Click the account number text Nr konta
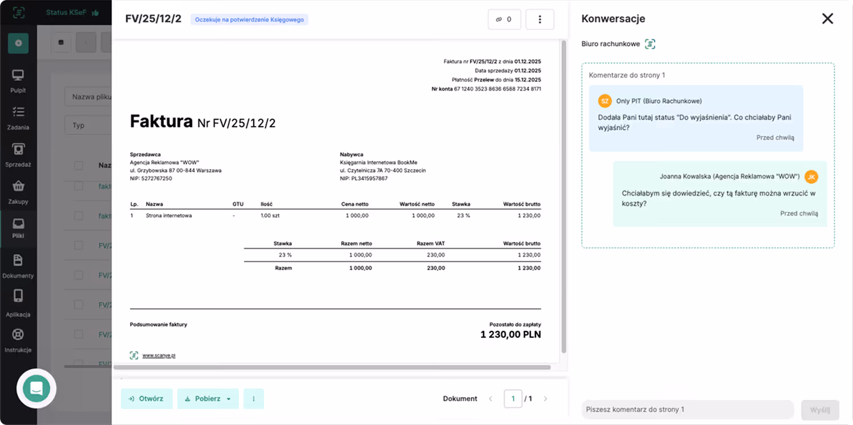 (486, 89)
